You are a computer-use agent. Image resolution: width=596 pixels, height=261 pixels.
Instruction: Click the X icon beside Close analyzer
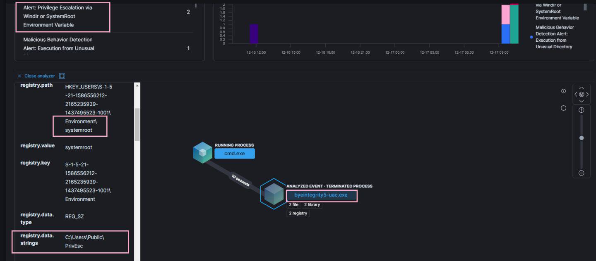[x=19, y=76]
